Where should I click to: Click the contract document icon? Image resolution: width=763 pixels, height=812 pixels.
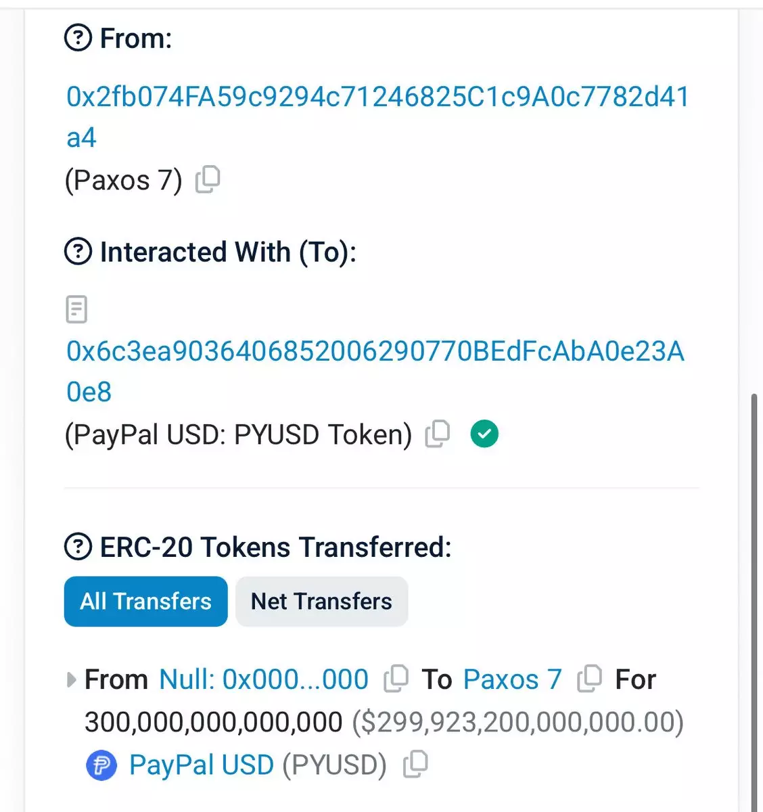[x=76, y=309]
